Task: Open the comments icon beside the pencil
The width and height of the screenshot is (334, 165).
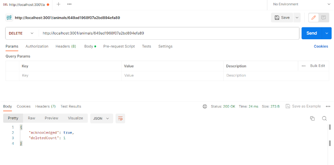Action: click(x=324, y=17)
